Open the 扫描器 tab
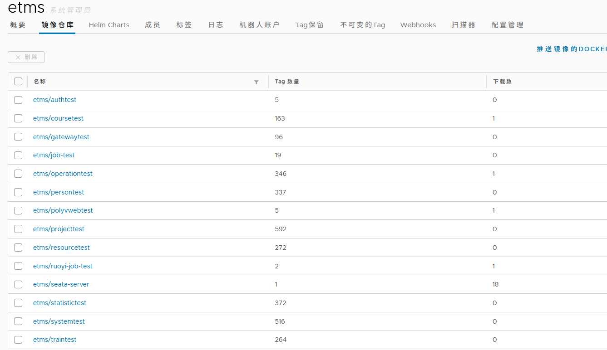 click(x=464, y=25)
